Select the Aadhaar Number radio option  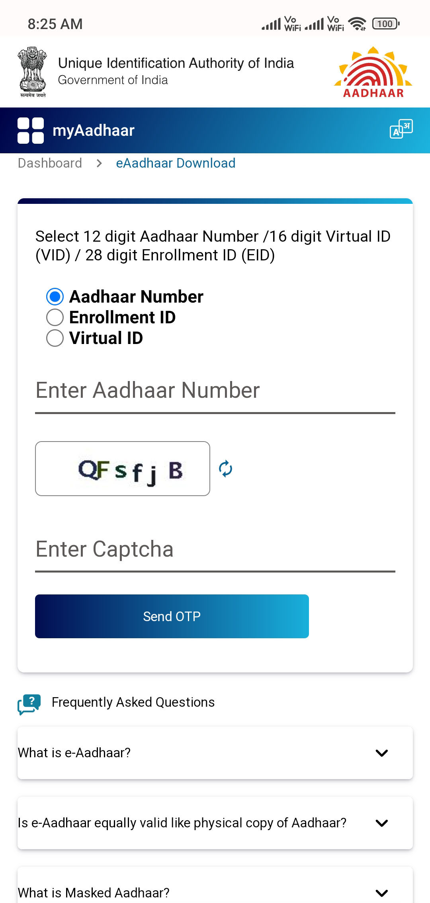tap(55, 297)
